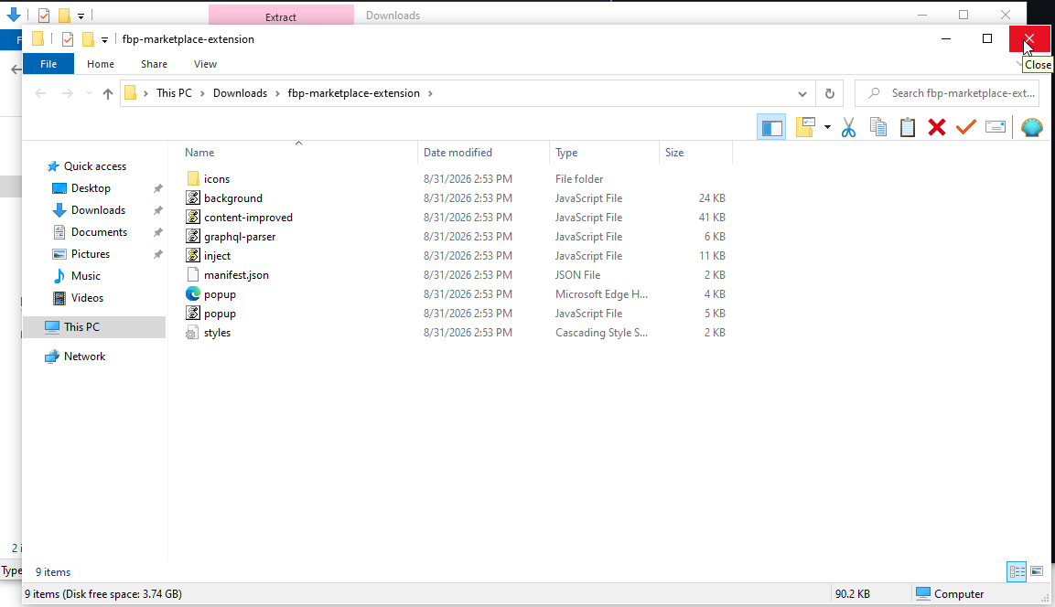Image resolution: width=1055 pixels, height=607 pixels.
Task: Expand chevron between This PC and Downloads
Action: (202, 93)
